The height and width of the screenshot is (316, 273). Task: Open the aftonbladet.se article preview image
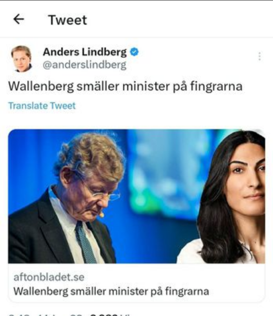(x=136, y=196)
